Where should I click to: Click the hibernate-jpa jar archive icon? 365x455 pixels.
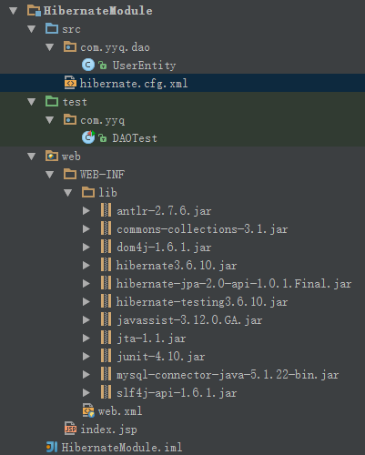pyautogui.click(x=106, y=283)
